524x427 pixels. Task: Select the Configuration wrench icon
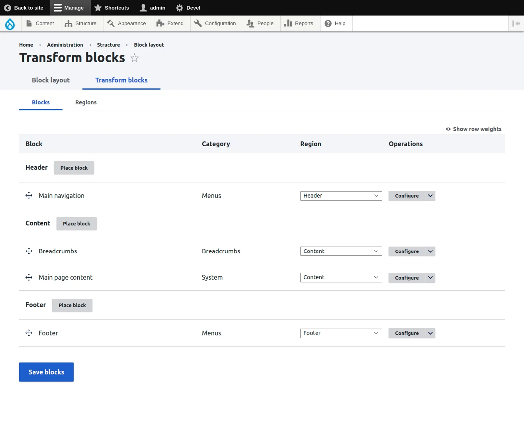pyautogui.click(x=198, y=23)
